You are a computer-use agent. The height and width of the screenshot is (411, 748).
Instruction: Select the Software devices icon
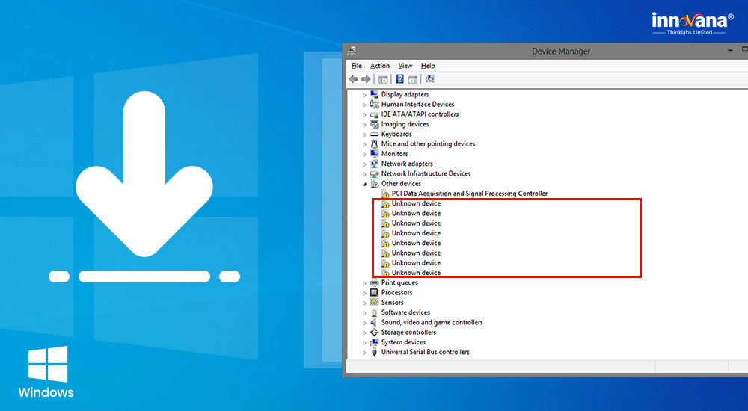click(375, 313)
